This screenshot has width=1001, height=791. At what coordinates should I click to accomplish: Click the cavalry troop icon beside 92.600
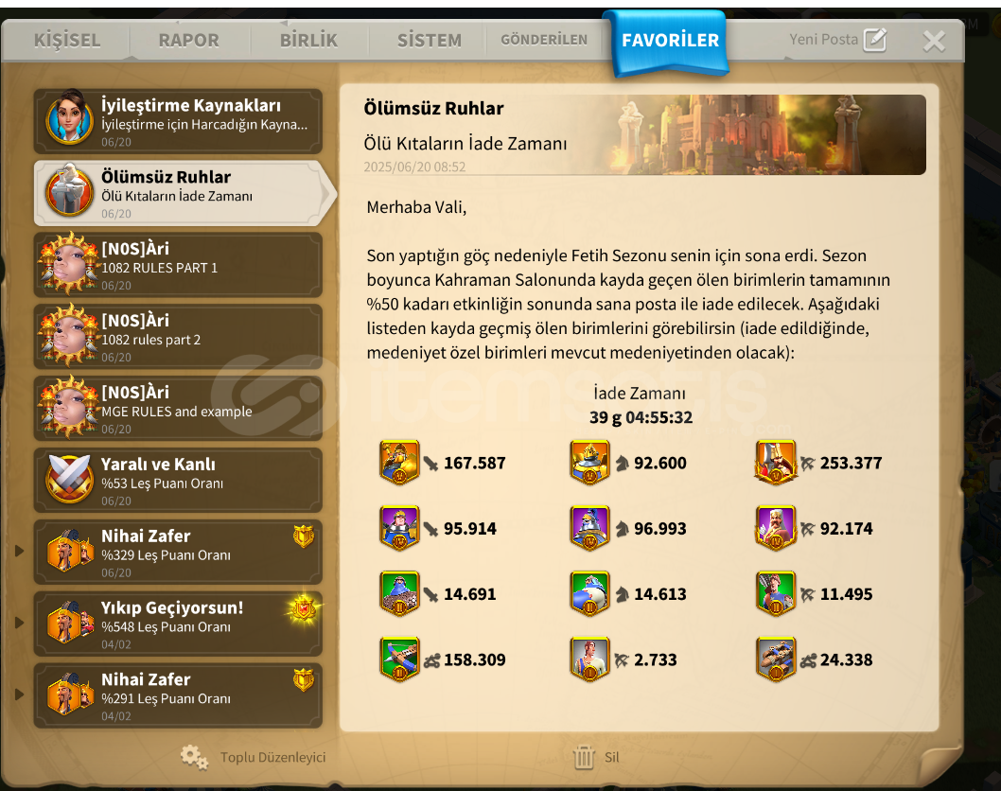(589, 463)
